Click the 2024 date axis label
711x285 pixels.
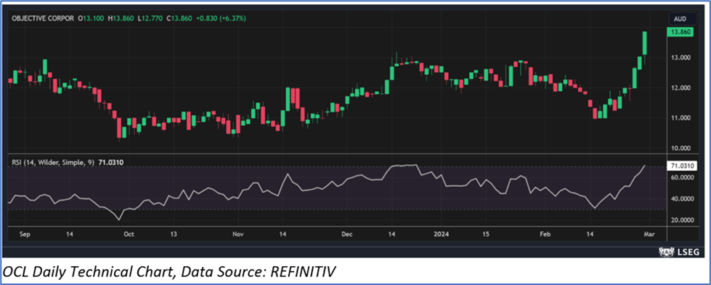tap(442, 234)
